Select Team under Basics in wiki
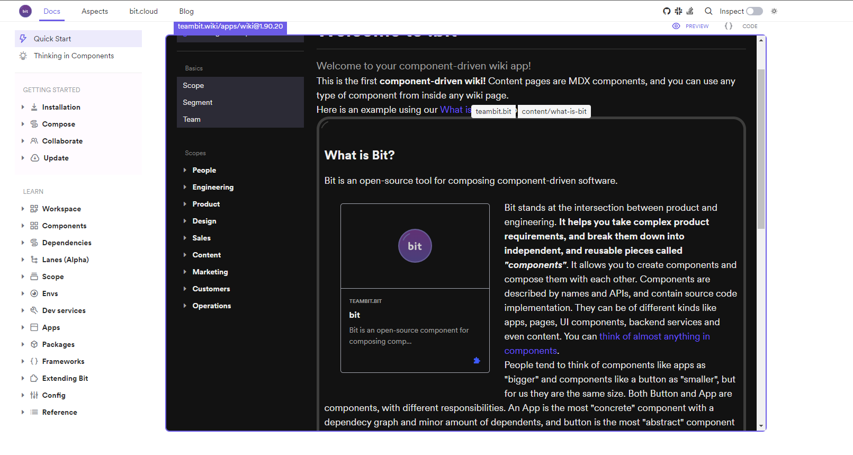 (240, 119)
